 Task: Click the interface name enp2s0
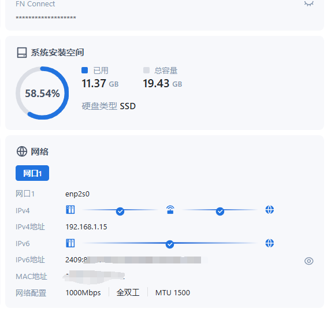tap(77, 194)
